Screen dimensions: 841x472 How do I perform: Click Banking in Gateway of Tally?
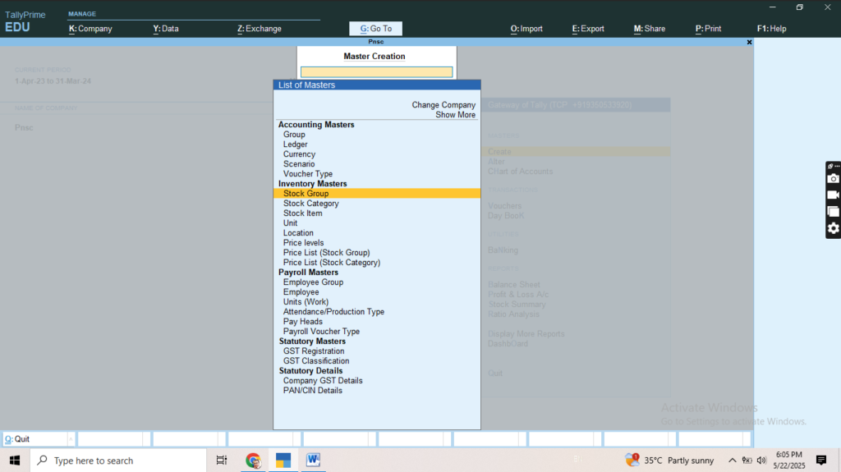(503, 250)
